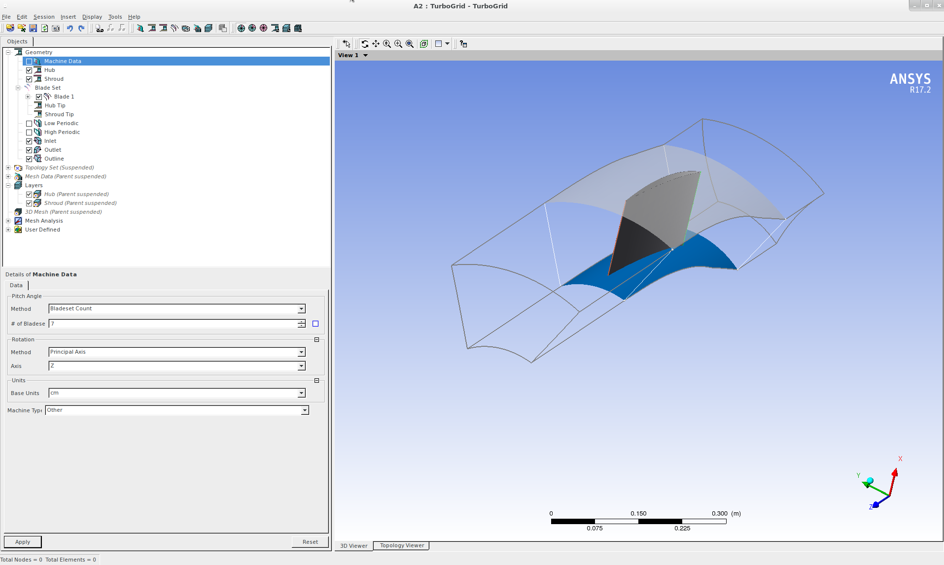Expand the Blade 1 tree node
The height and width of the screenshot is (565, 944).
tap(28, 97)
